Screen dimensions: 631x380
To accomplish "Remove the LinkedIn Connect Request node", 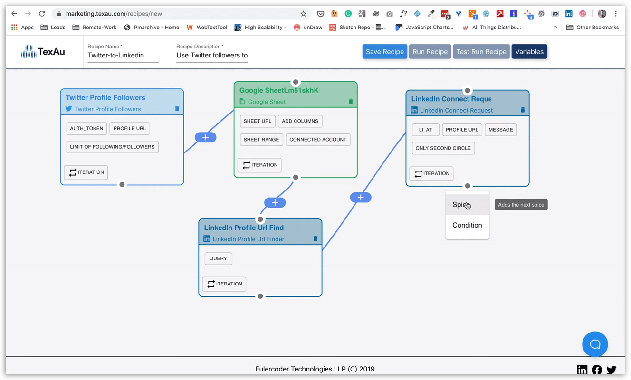I will [x=523, y=110].
